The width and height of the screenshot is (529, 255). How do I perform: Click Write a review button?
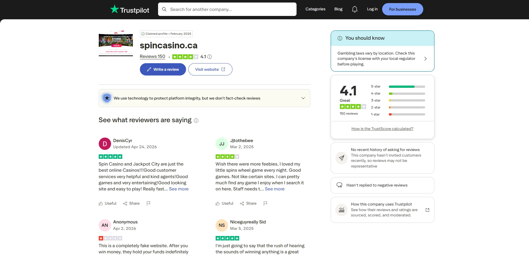pos(163,69)
